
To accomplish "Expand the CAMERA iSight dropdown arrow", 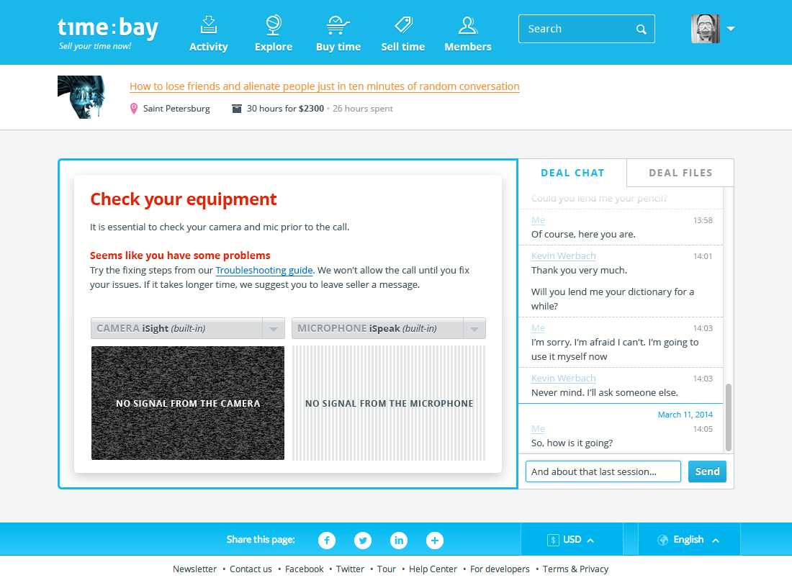I will pyautogui.click(x=274, y=329).
